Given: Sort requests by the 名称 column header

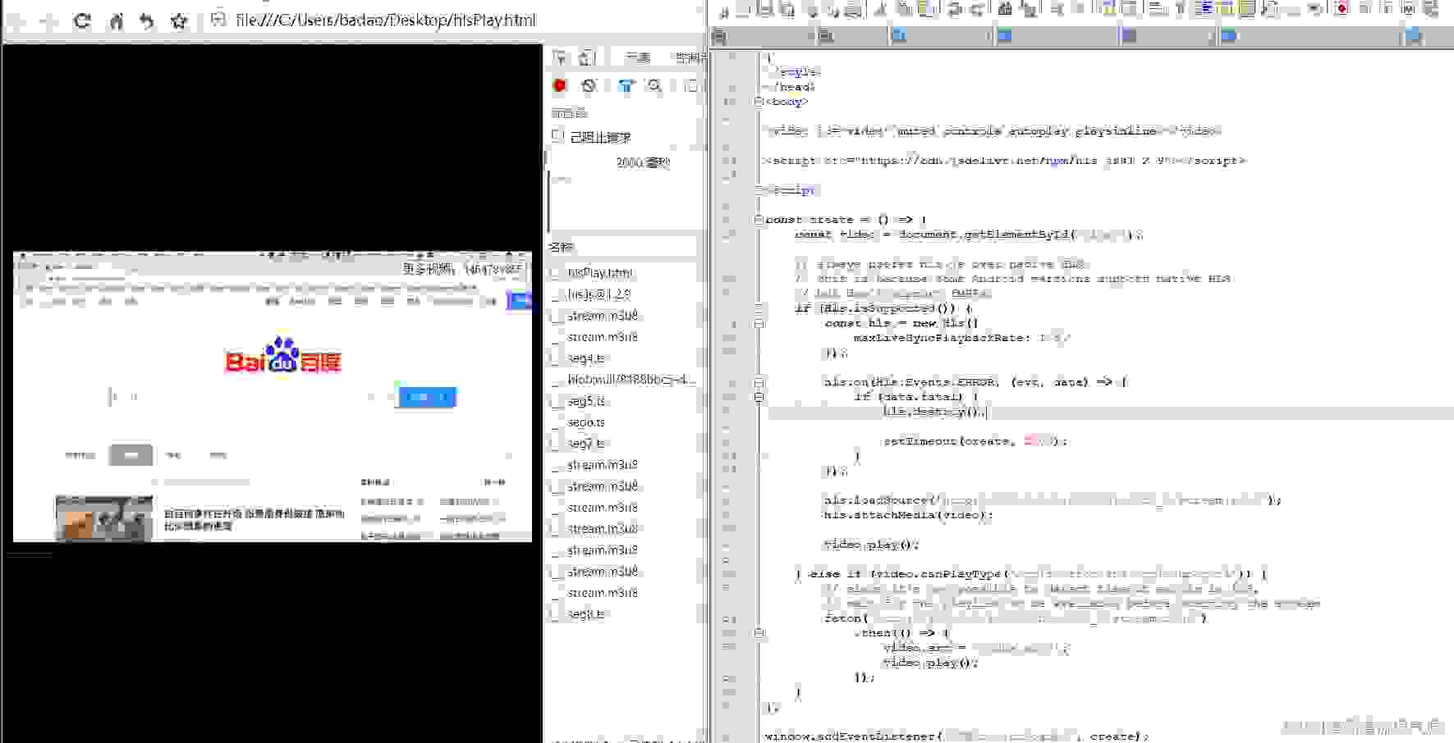Looking at the screenshot, I should coord(562,246).
